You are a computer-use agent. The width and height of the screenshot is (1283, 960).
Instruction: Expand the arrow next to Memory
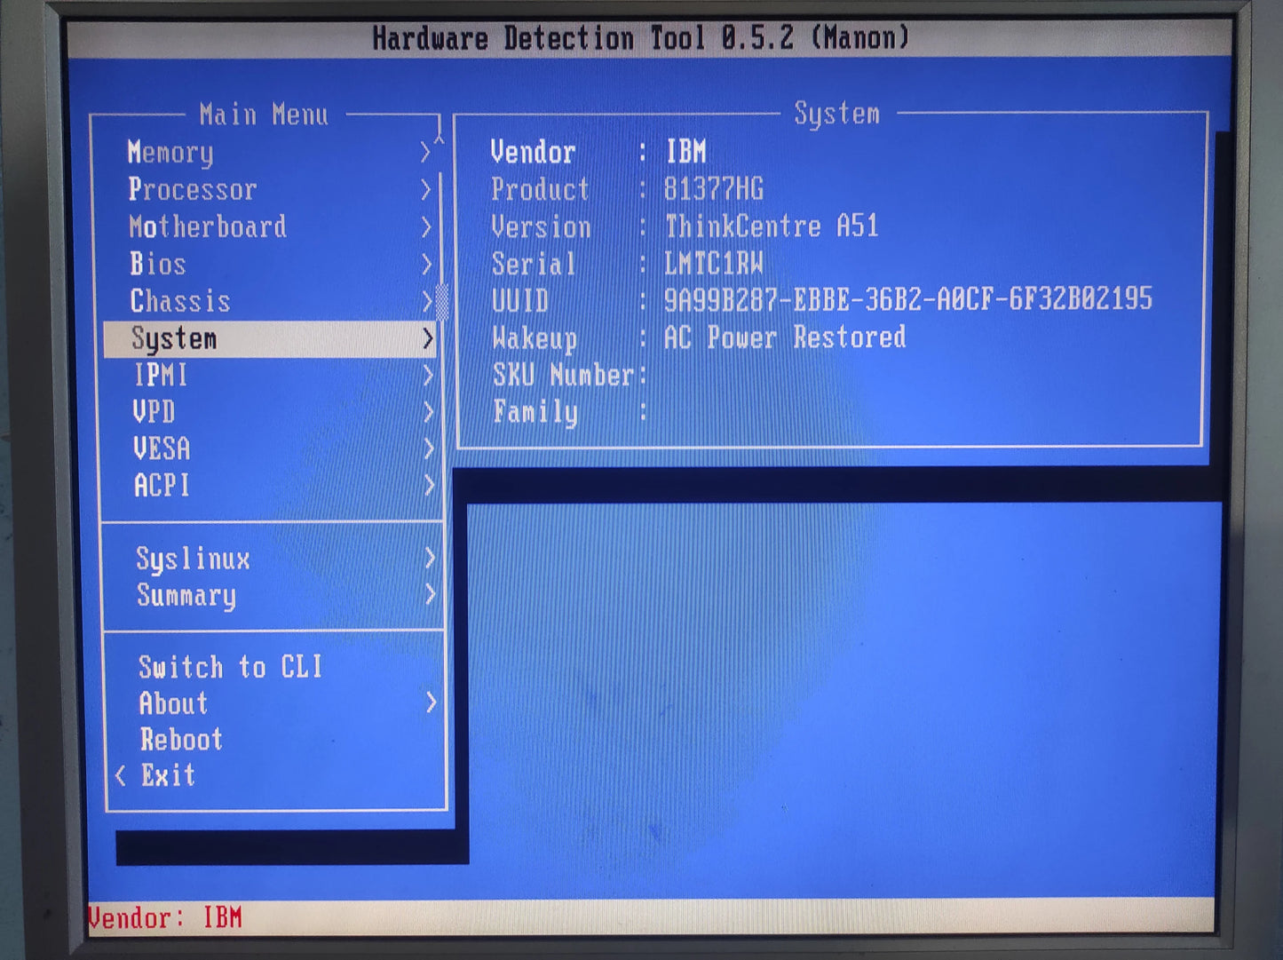425,153
